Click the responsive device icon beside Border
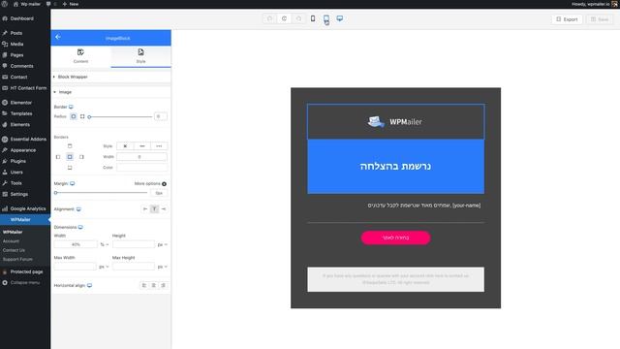This screenshot has width=620, height=349. pyautogui.click(x=71, y=107)
